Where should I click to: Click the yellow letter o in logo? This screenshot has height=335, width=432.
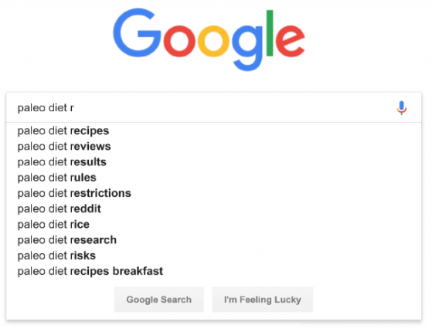point(213,41)
